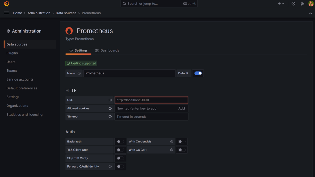The image size is (315, 177).
Task: Toggle the Default data source switch
Action: tap(198, 73)
